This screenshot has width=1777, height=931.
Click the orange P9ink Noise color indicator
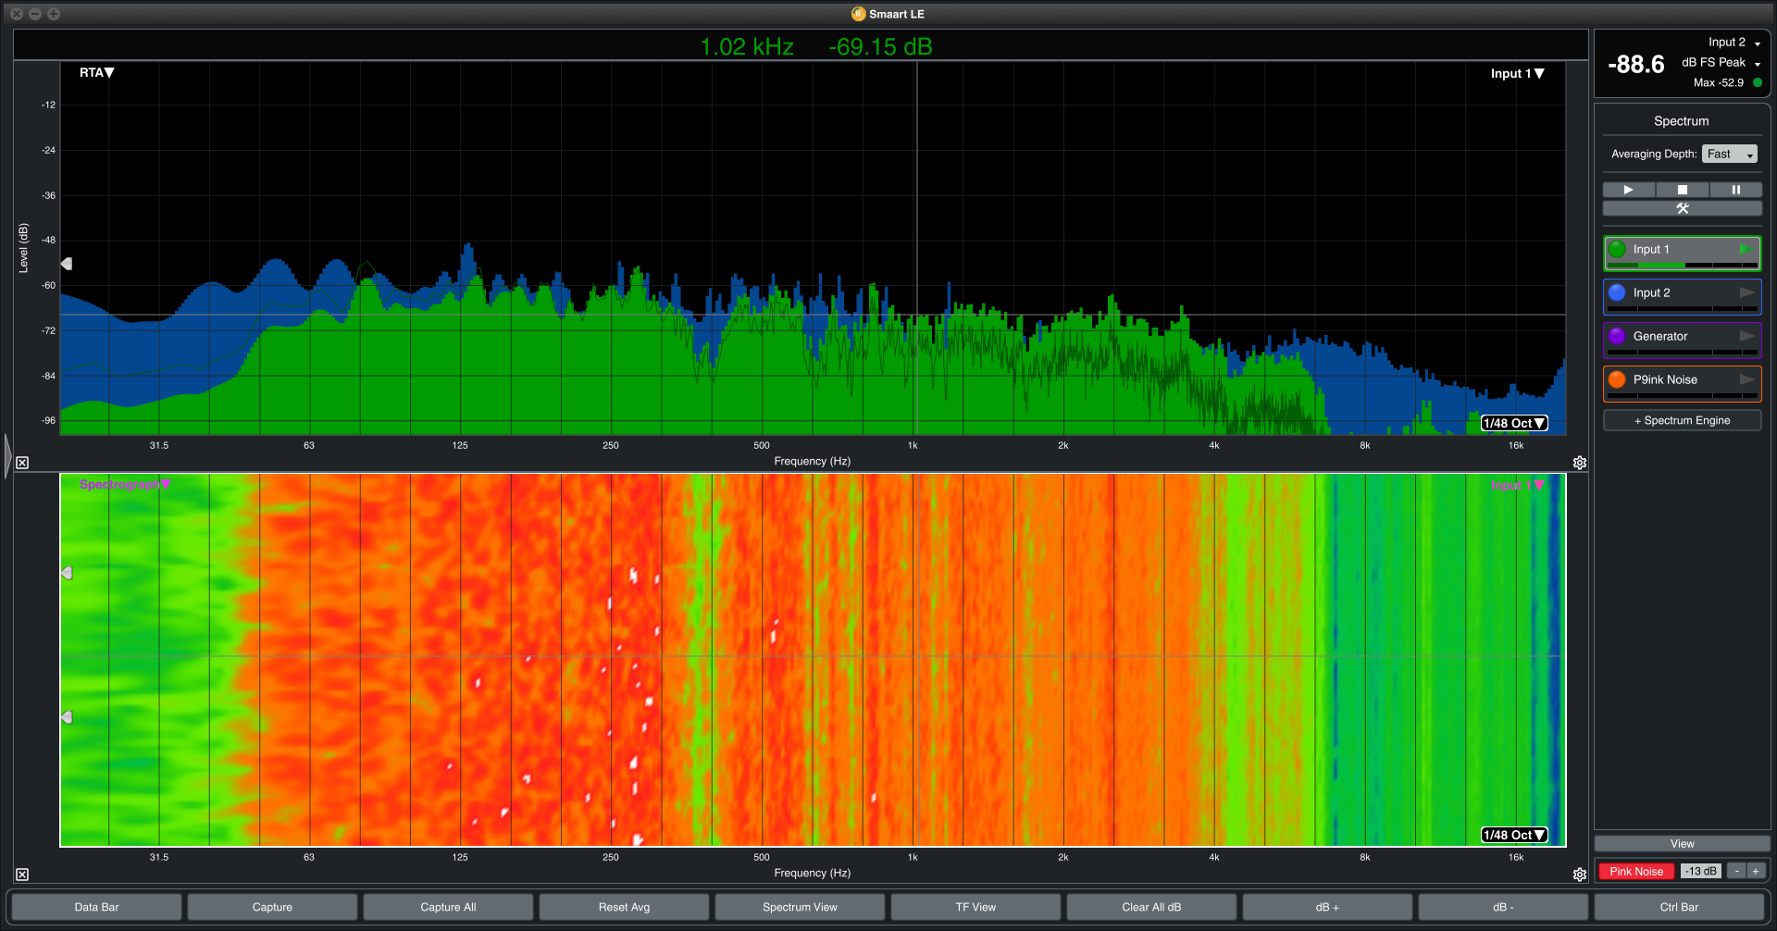pyautogui.click(x=1617, y=379)
